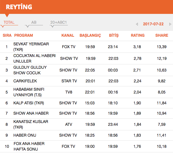
Task: Click KANATSIZ KUSLAR (TKR) entry
Action: coord(31,124)
